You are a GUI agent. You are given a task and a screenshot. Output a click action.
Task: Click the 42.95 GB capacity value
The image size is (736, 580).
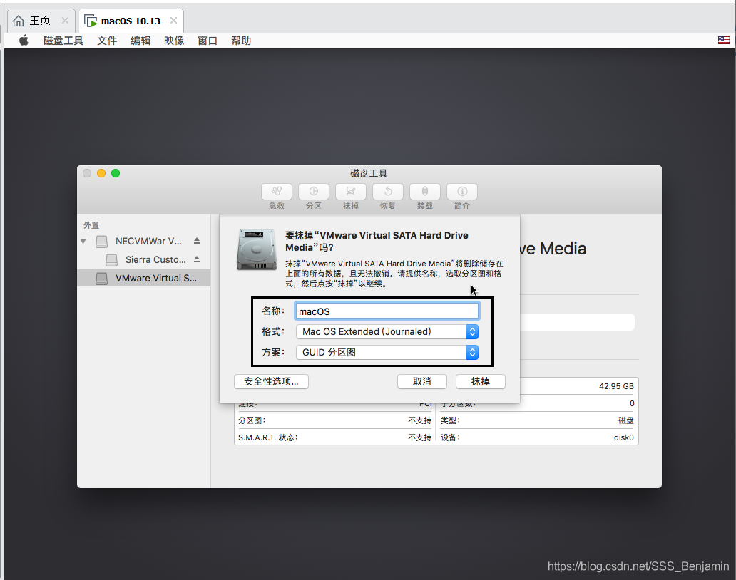point(616,386)
